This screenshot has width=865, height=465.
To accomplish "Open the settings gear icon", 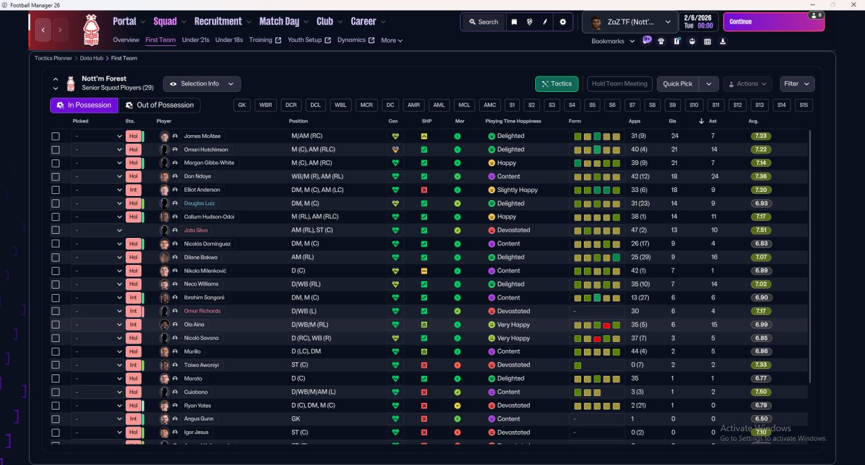I will (x=563, y=22).
